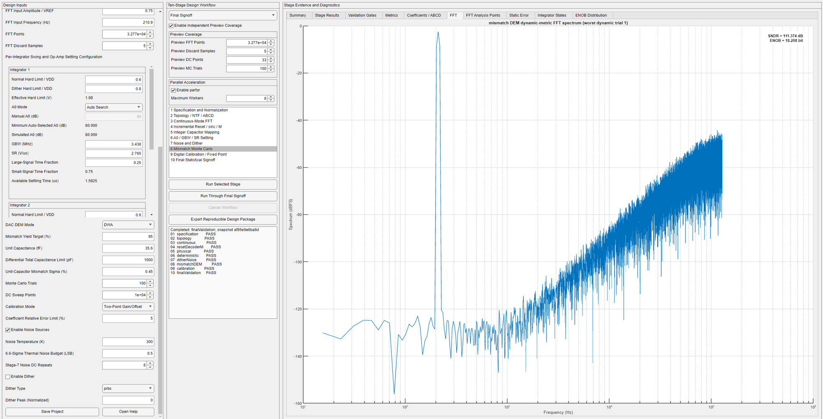Toggle Enable Independent Preview Coverage checkbox
823x419 pixels.
pos(171,25)
